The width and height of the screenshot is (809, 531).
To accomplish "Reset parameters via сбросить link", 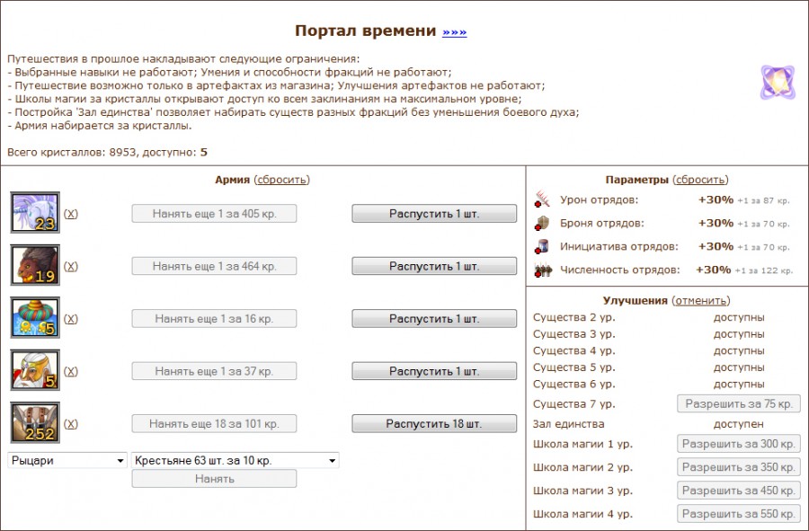I will pos(700,180).
